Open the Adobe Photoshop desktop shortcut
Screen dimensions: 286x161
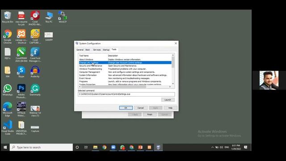(x=21, y=91)
